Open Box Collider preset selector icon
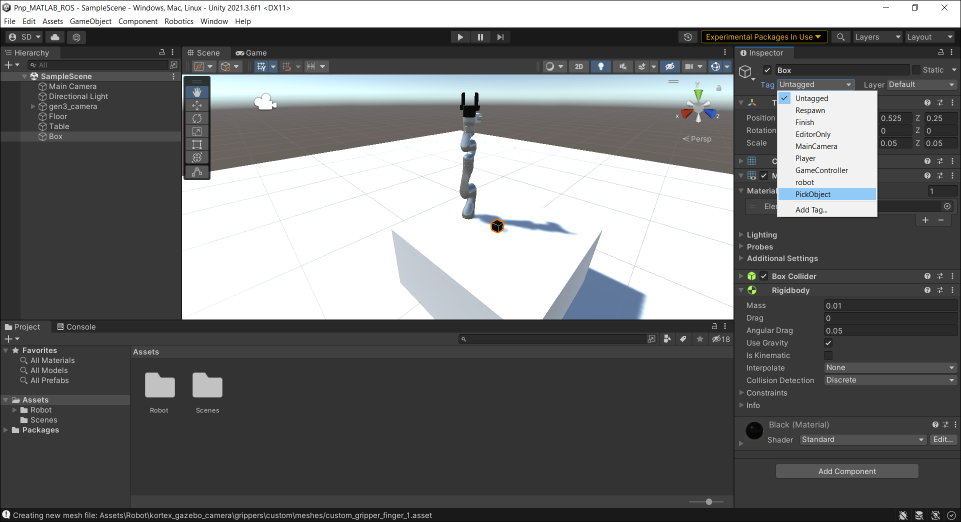Viewport: 961px width, 522px height. (x=940, y=276)
